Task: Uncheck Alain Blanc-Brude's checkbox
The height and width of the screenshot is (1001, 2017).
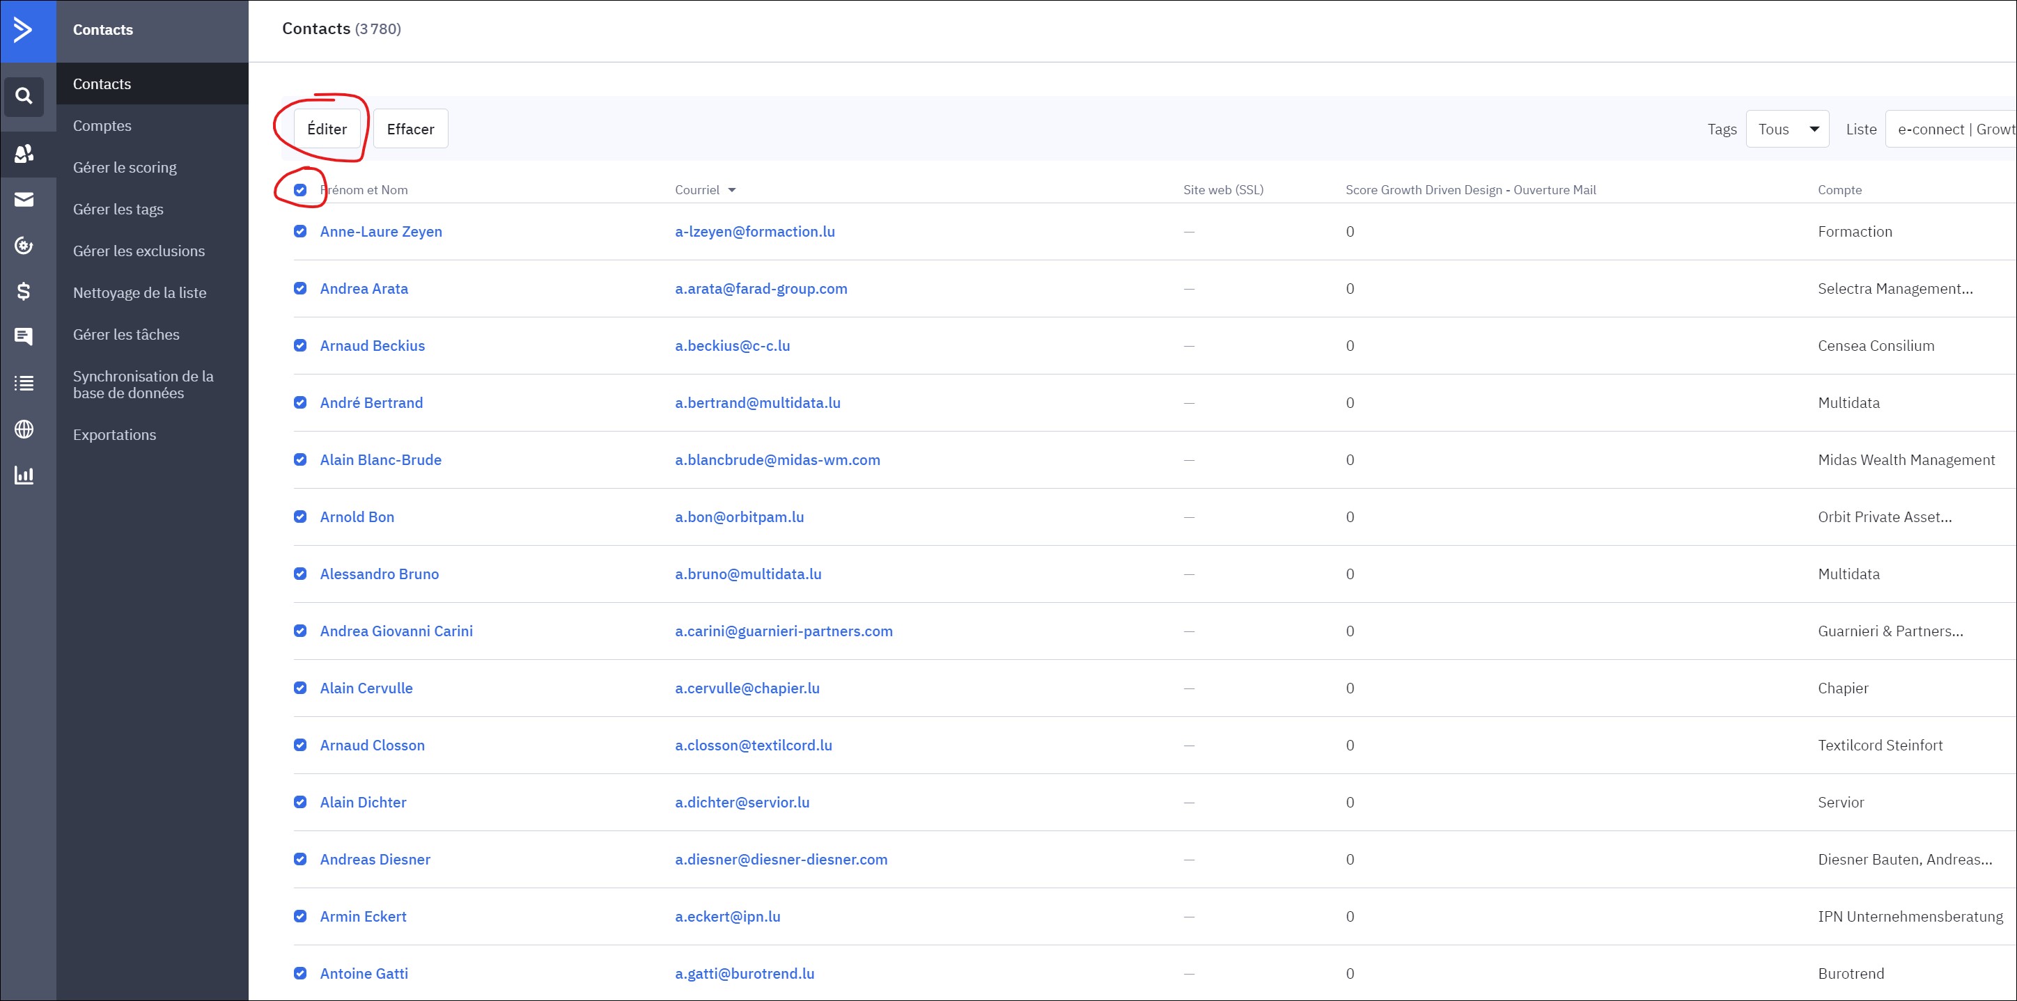Action: [x=300, y=459]
